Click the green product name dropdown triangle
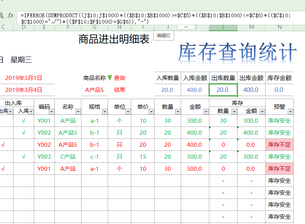Viewport: 305px width, 224px height. coord(110,78)
